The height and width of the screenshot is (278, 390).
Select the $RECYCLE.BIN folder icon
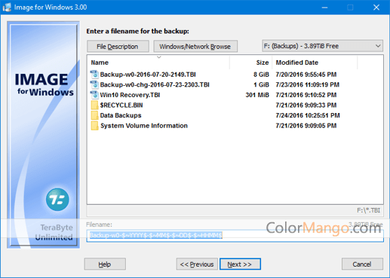[x=94, y=105]
